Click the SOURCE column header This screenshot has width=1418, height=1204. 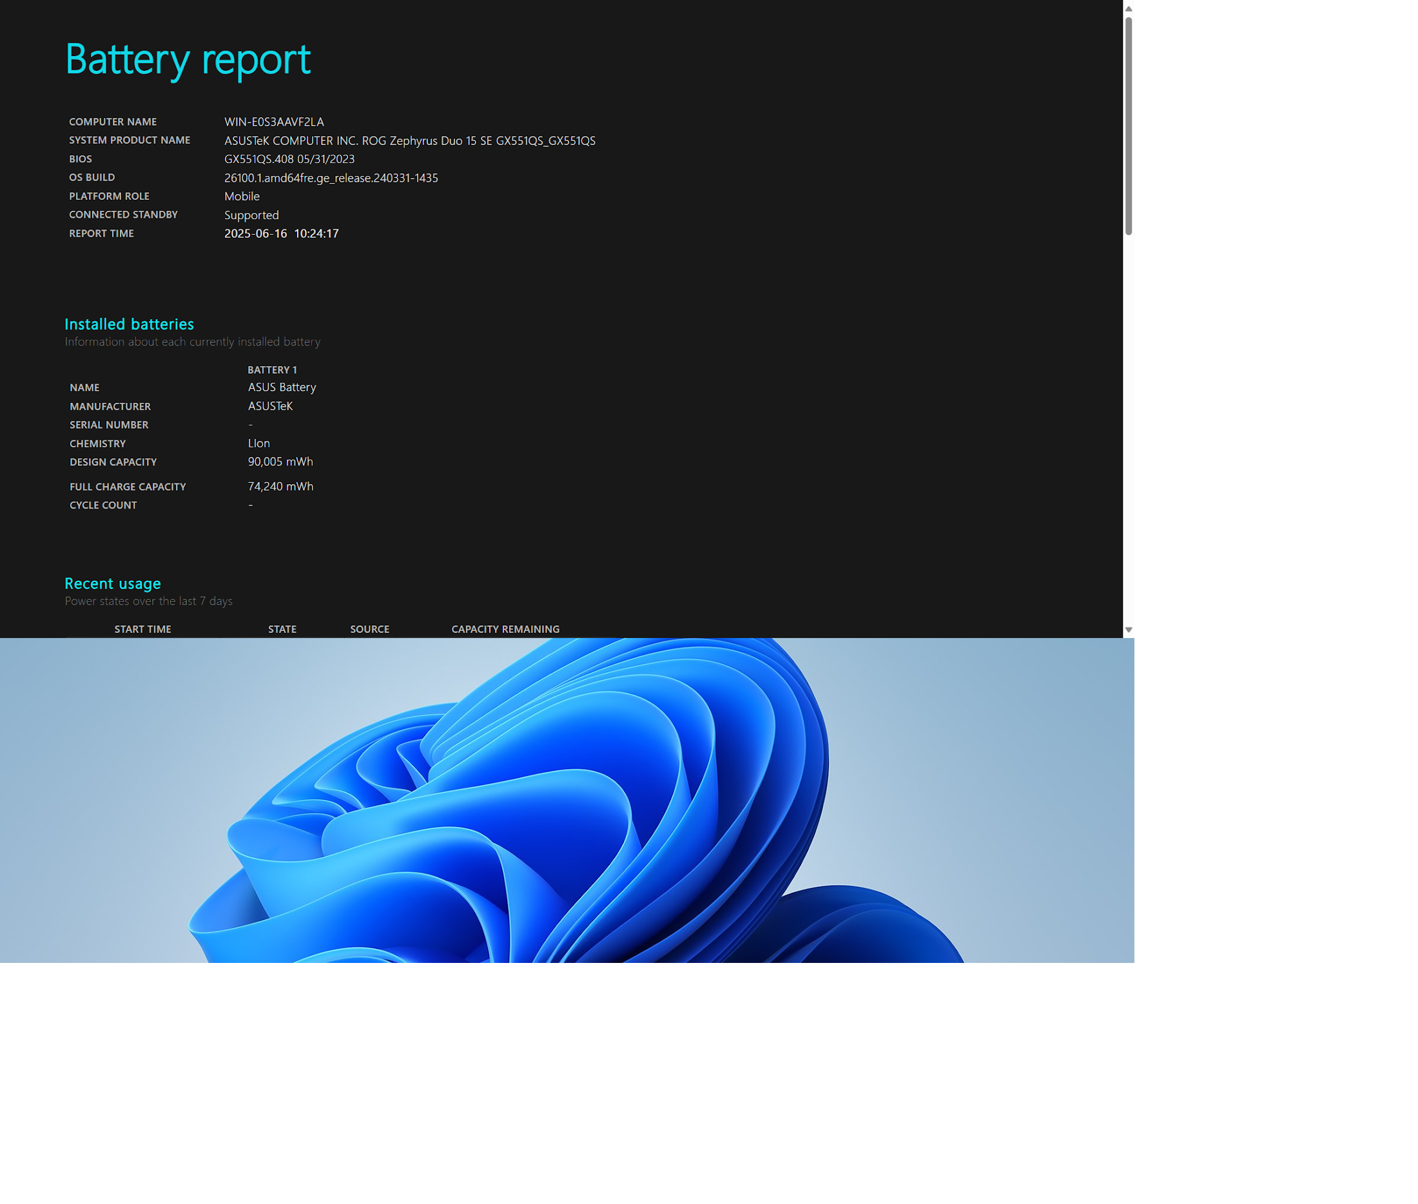tap(370, 629)
